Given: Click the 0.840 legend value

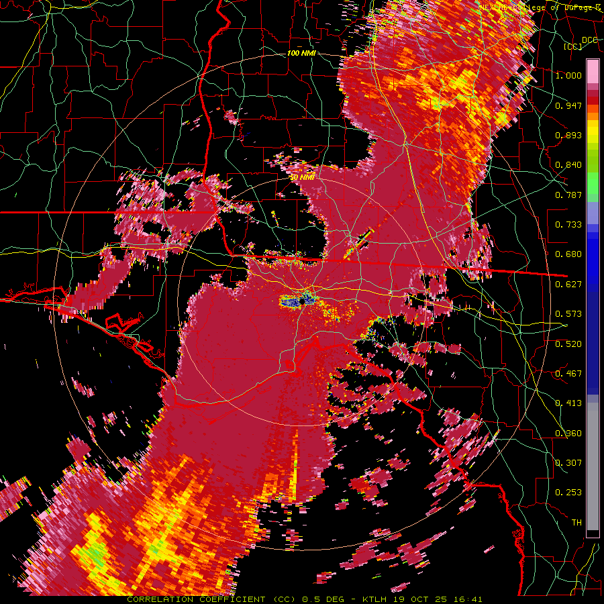Looking at the screenshot, I should pyautogui.click(x=568, y=165).
